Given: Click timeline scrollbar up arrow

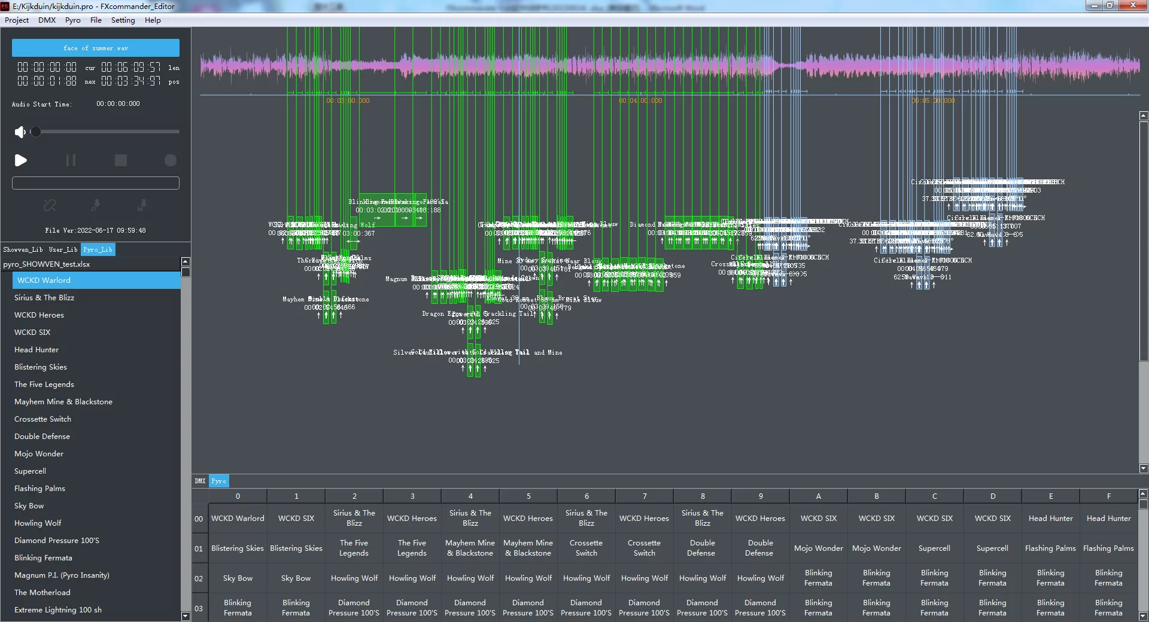Looking at the screenshot, I should point(1144,115).
